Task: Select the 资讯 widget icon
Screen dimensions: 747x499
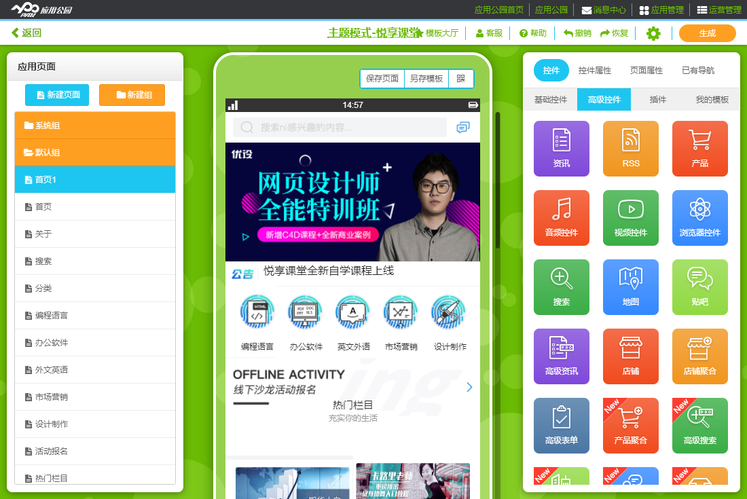Action: point(561,148)
